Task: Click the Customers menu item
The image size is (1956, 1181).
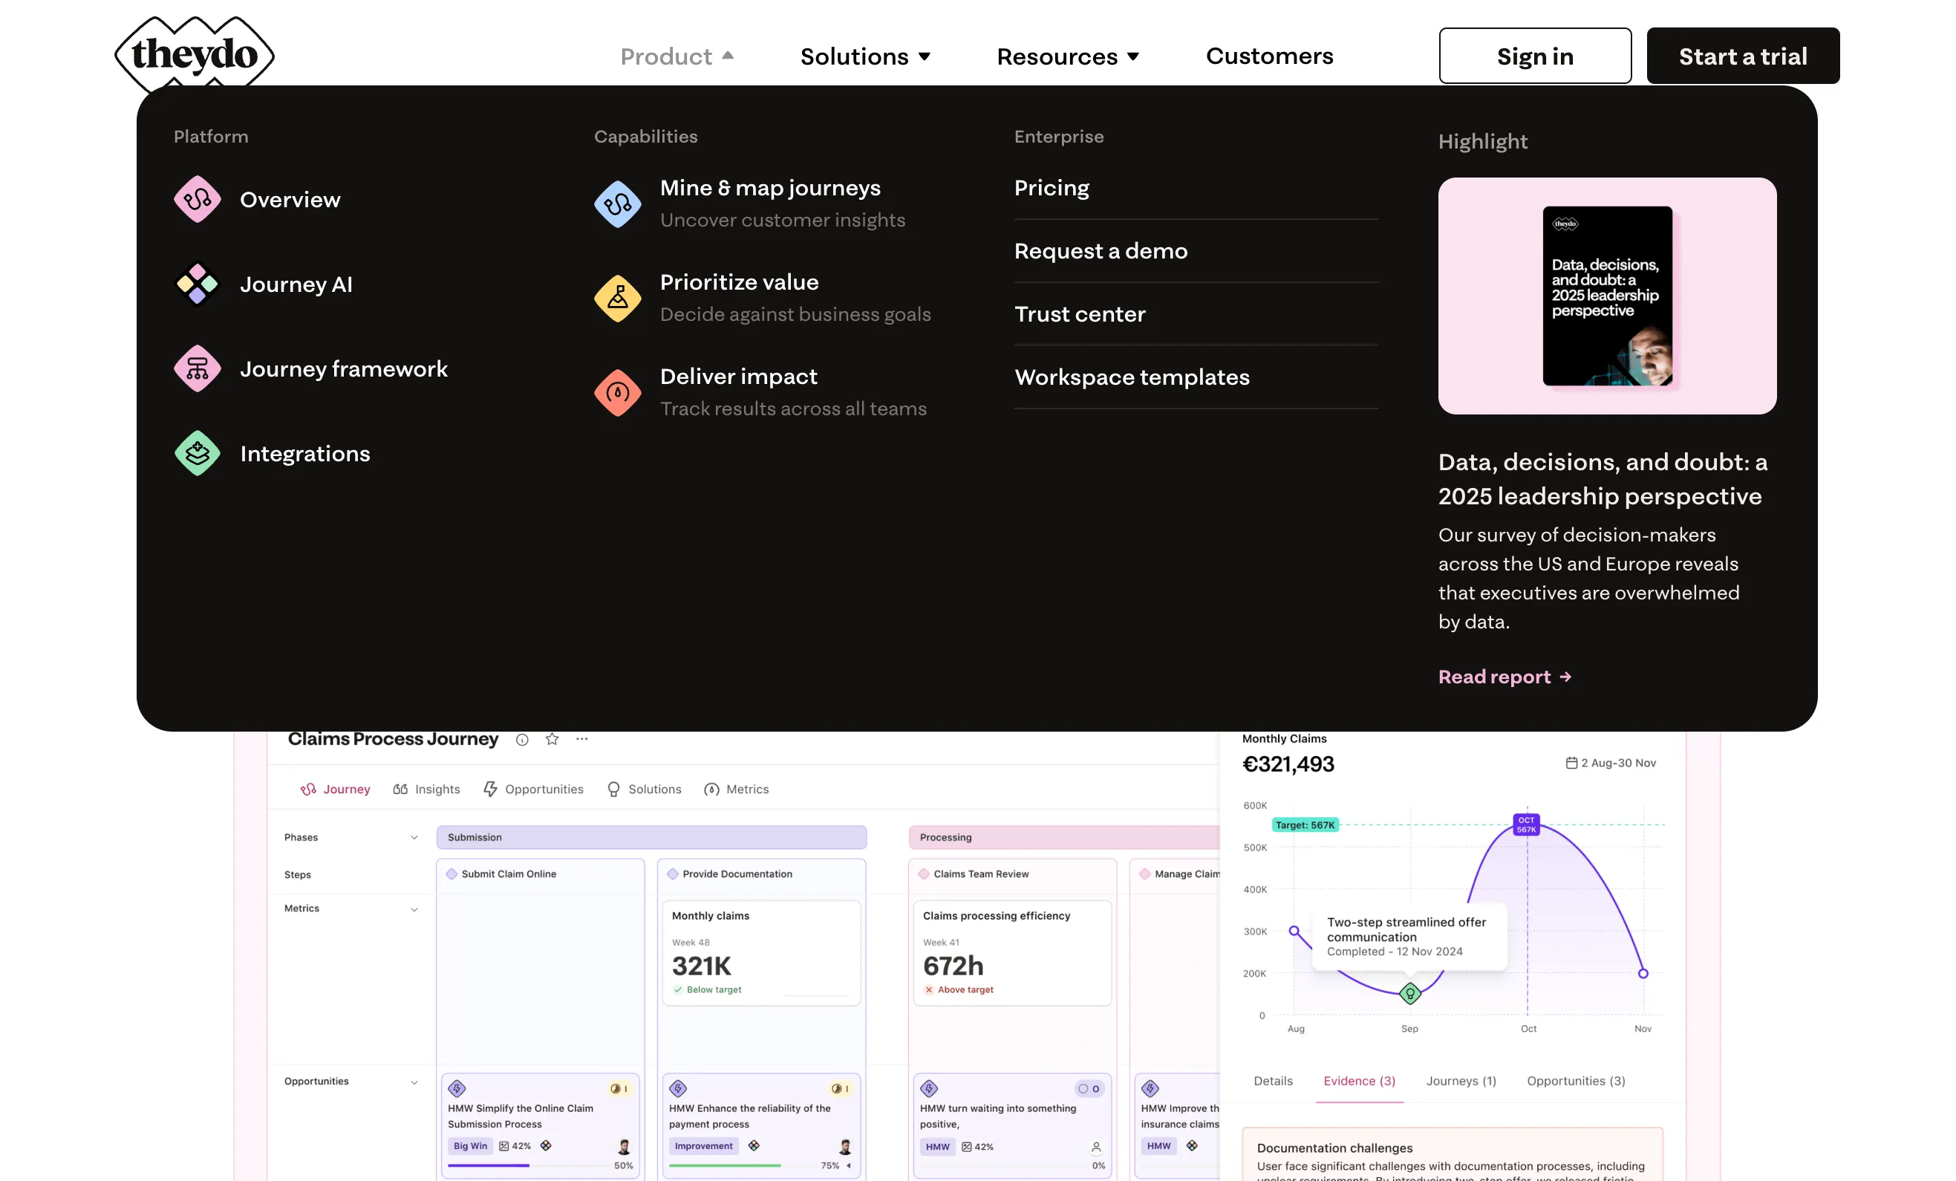Action: (x=1268, y=56)
